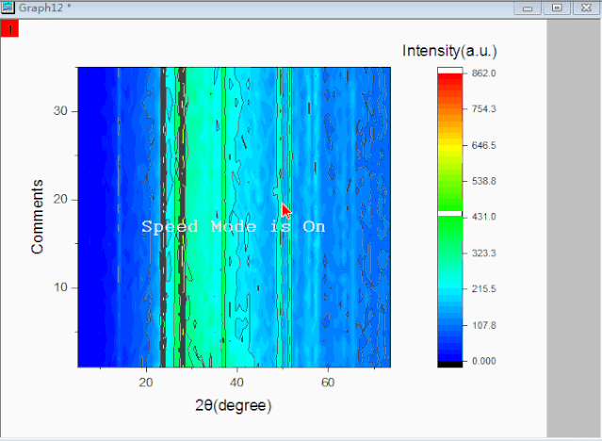Select the Intensity(a.u.) legend title
602x441 pixels.
448,50
